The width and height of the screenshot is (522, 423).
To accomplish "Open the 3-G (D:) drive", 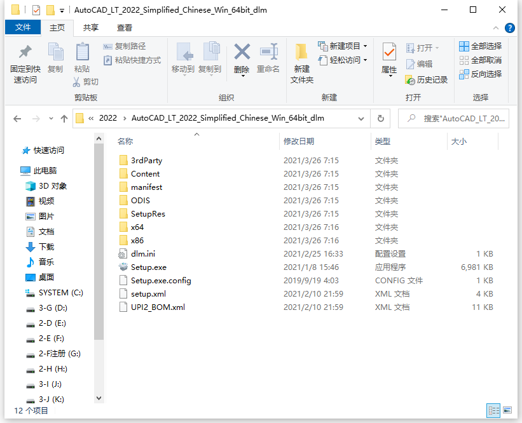I will point(46,308).
